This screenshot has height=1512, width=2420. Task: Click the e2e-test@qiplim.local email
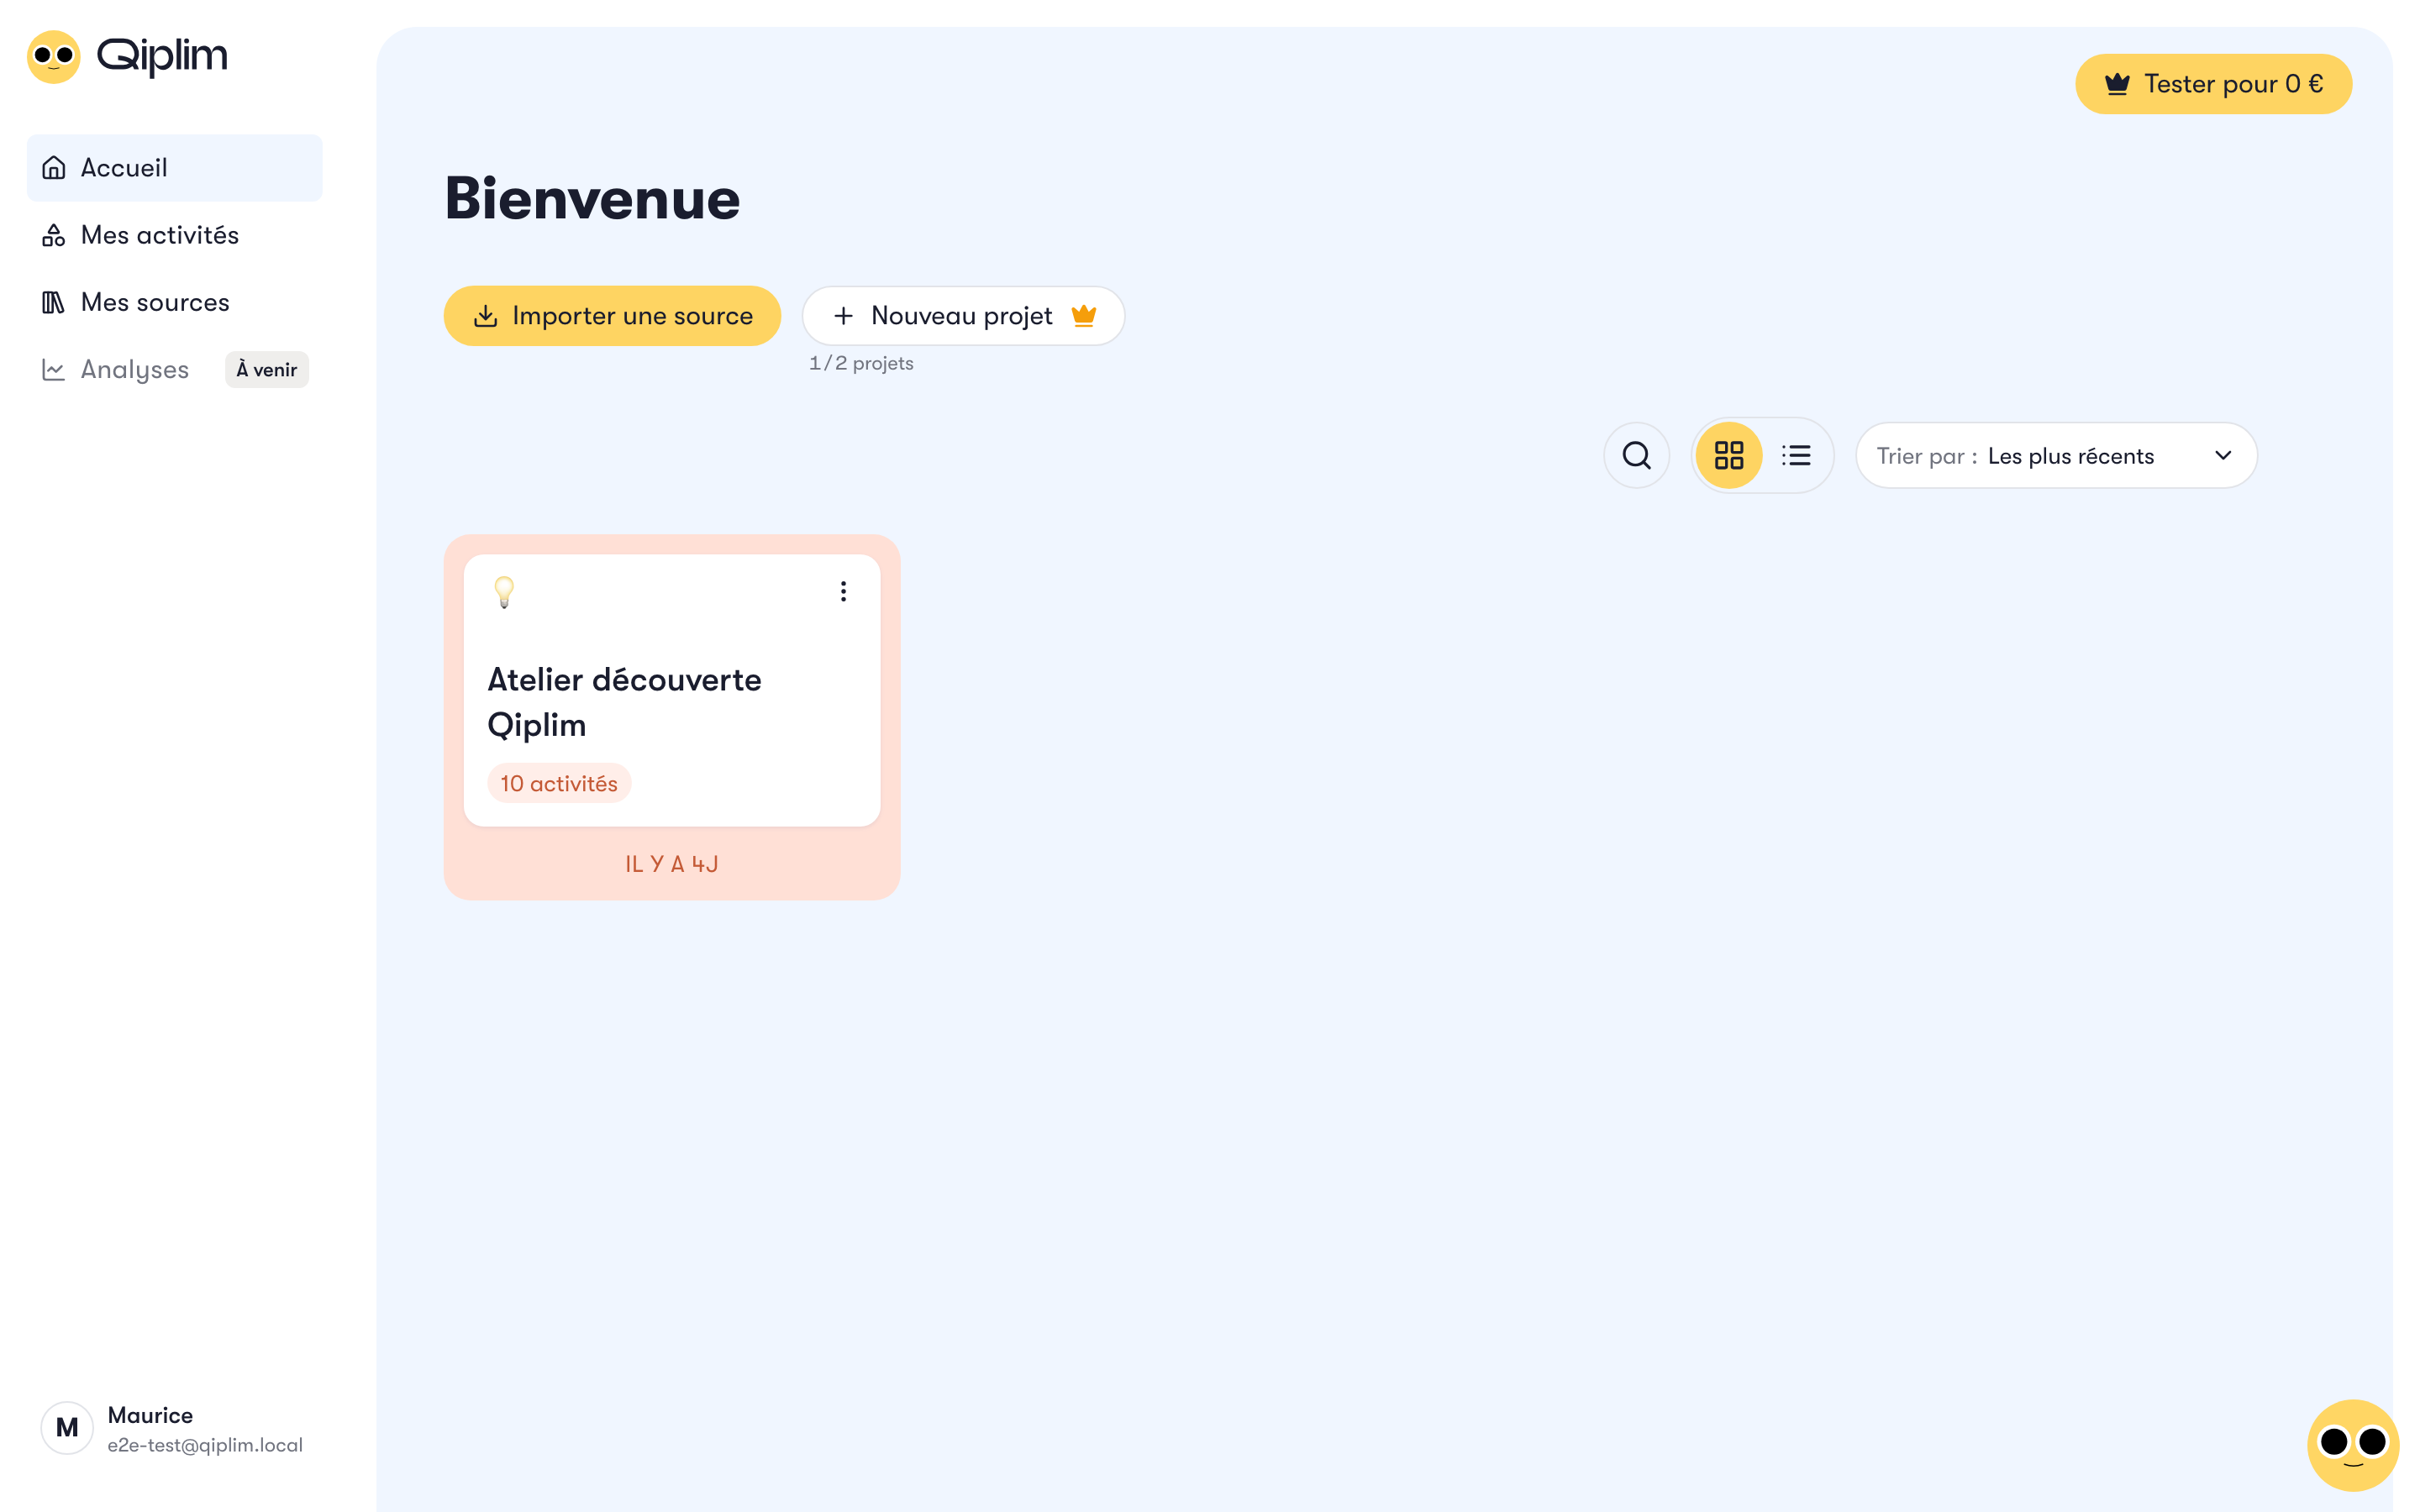(205, 1445)
